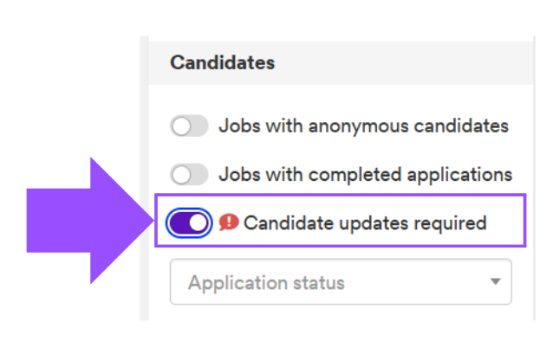Expand options via the Application status arrow
Screen dimensions: 553x341
coord(496,281)
